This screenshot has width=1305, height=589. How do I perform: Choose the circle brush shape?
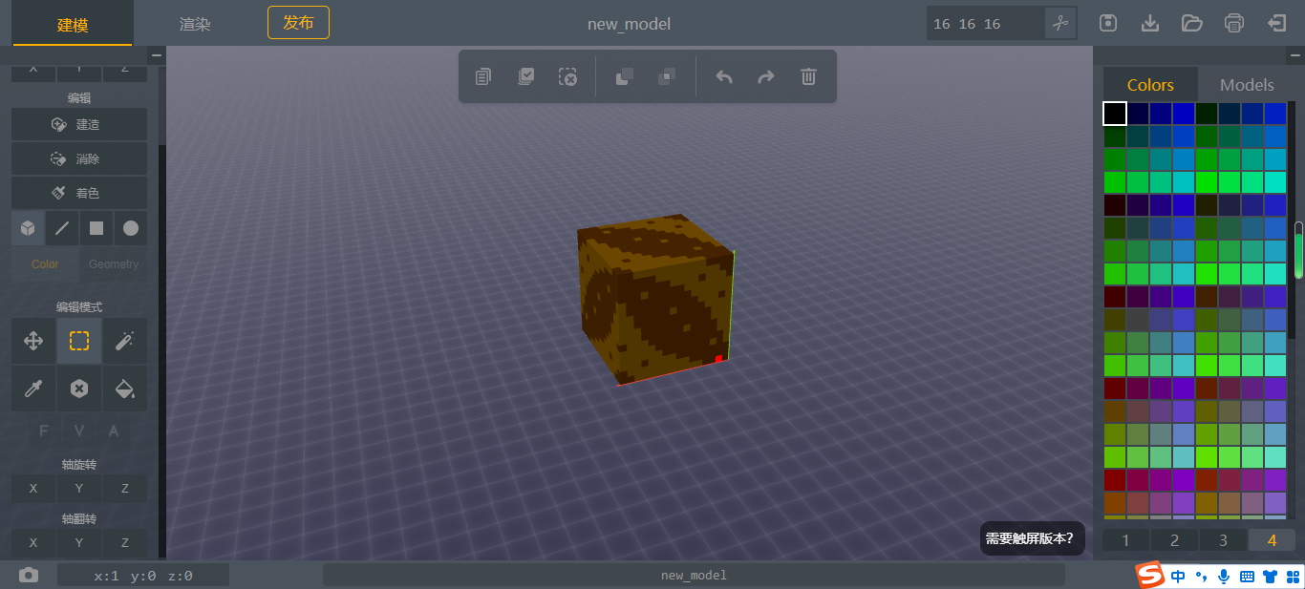pyautogui.click(x=131, y=228)
